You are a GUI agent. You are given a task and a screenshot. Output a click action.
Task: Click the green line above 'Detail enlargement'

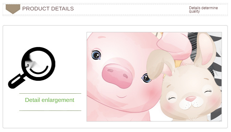tap(50, 93)
